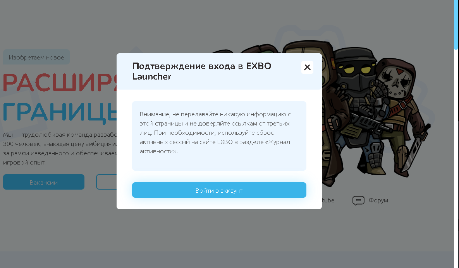Click the partially hidden YouTube link

[328, 200]
